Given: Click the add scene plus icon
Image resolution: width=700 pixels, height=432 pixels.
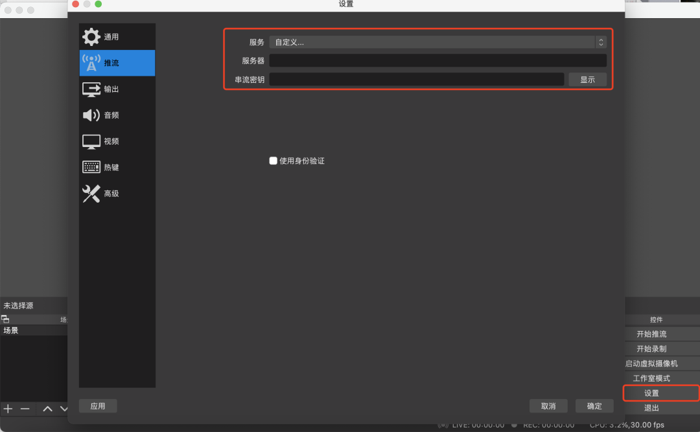Looking at the screenshot, I should [x=8, y=409].
